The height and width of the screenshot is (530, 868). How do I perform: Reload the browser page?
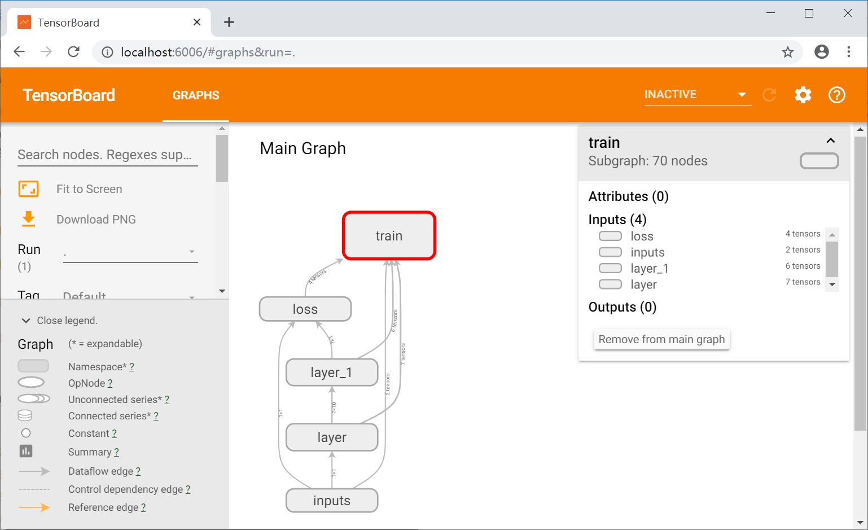click(x=73, y=52)
